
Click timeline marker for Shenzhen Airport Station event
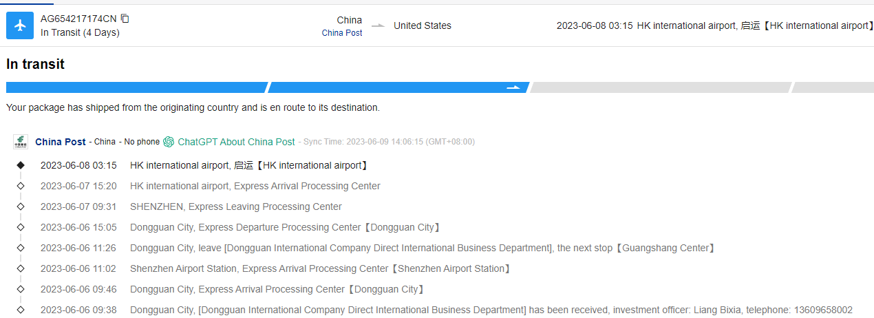pos(21,268)
